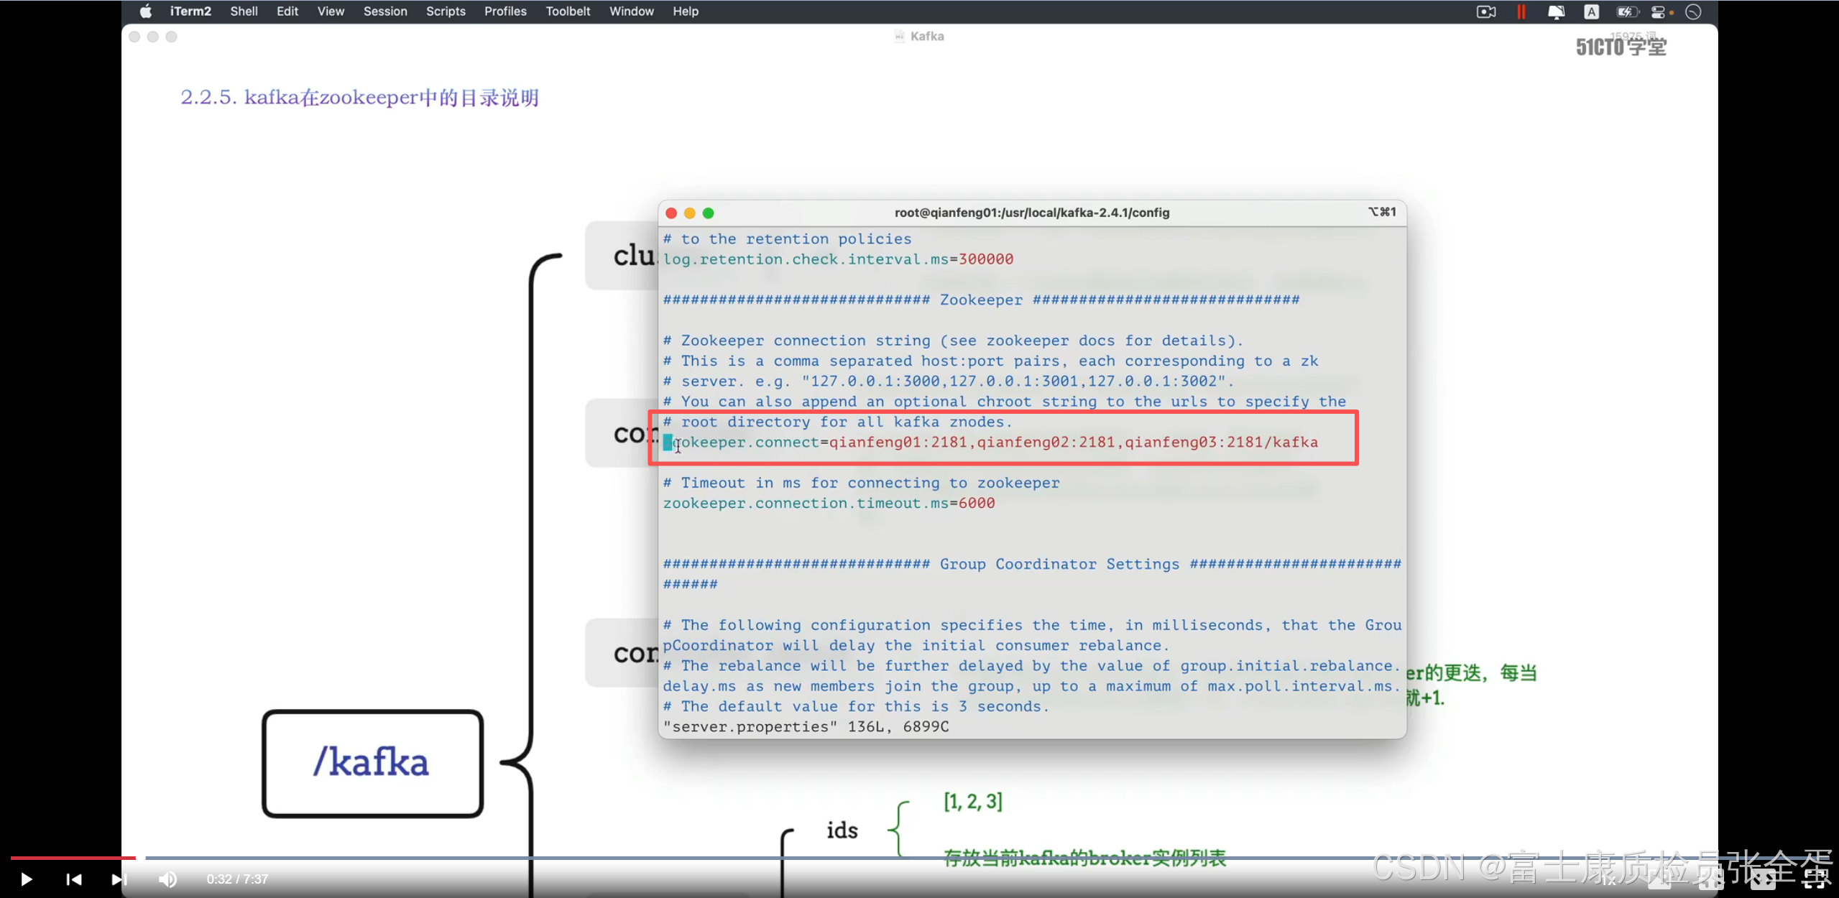The height and width of the screenshot is (898, 1839).
Task: Click the screen recording camera icon
Action: 1485,11
